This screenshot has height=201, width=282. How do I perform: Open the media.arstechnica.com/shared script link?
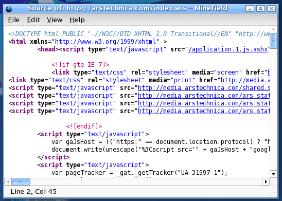(204, 88)
